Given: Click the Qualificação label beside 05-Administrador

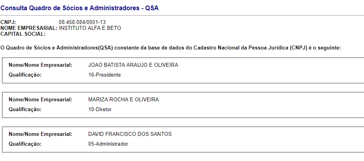Looking at the screenshot, I should tap(25, 144).
